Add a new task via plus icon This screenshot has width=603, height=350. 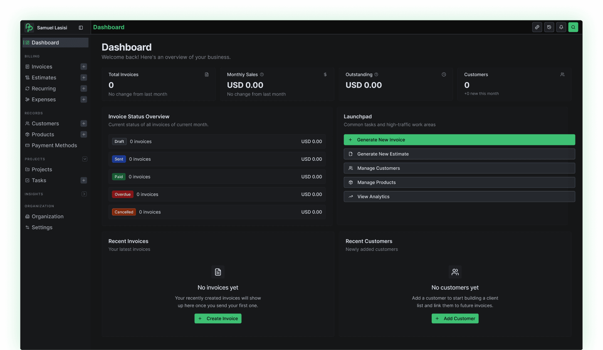tap(84, 180)
